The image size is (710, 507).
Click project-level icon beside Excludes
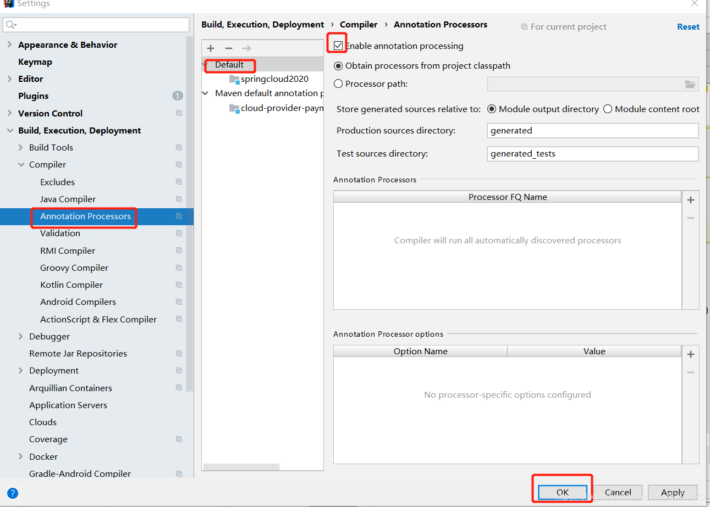point(179,182)
